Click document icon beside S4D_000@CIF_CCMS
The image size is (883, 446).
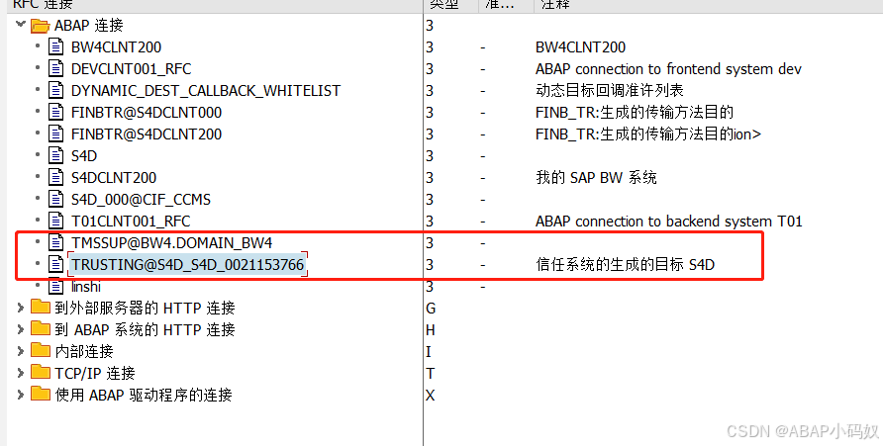(x=55, y=199)
